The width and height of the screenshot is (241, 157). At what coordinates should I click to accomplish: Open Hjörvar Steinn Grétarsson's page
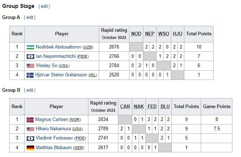[61, 75]
